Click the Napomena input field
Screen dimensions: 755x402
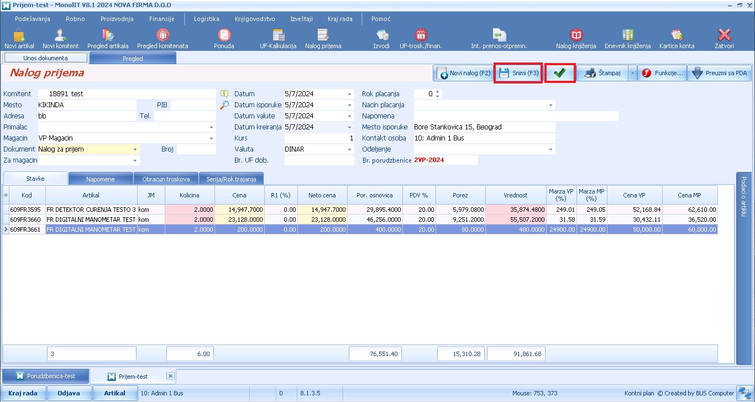tap(516, 116)
